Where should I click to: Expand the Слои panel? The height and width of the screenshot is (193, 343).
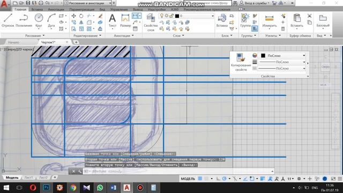tap(178, 35)
